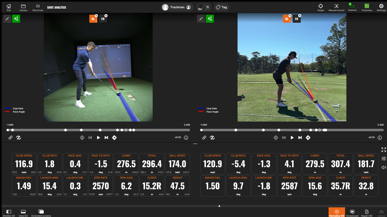Play the left swing video

click(98, 138)
